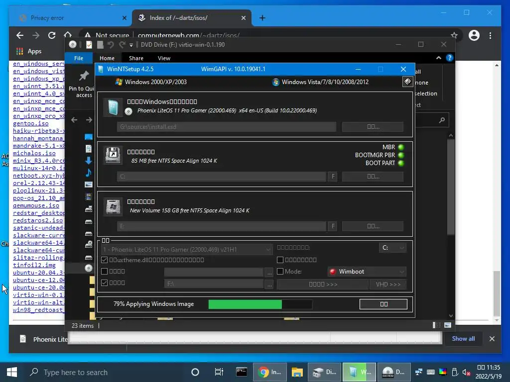This screenshot has height=382, width=510.
Task: Collapse the Explorer ribbon with the chevron
Action: tap(439, 58)
